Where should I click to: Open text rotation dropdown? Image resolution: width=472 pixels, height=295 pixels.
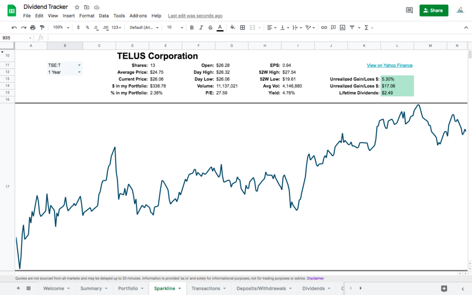310,27
